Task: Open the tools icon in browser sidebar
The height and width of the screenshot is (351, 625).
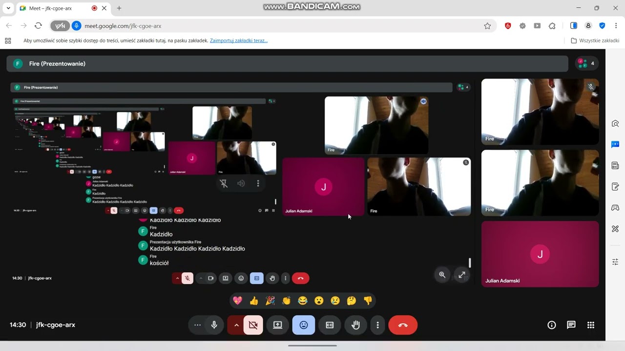Action: (615, 229)
